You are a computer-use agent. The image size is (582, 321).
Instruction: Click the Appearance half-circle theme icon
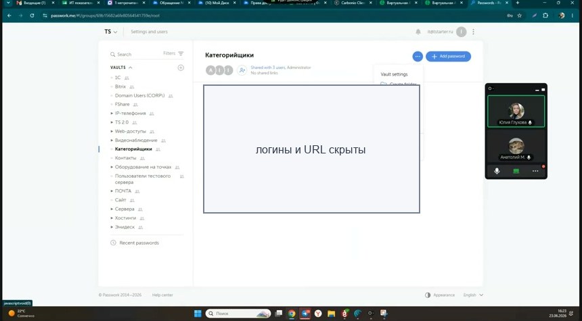pos(428,295)
